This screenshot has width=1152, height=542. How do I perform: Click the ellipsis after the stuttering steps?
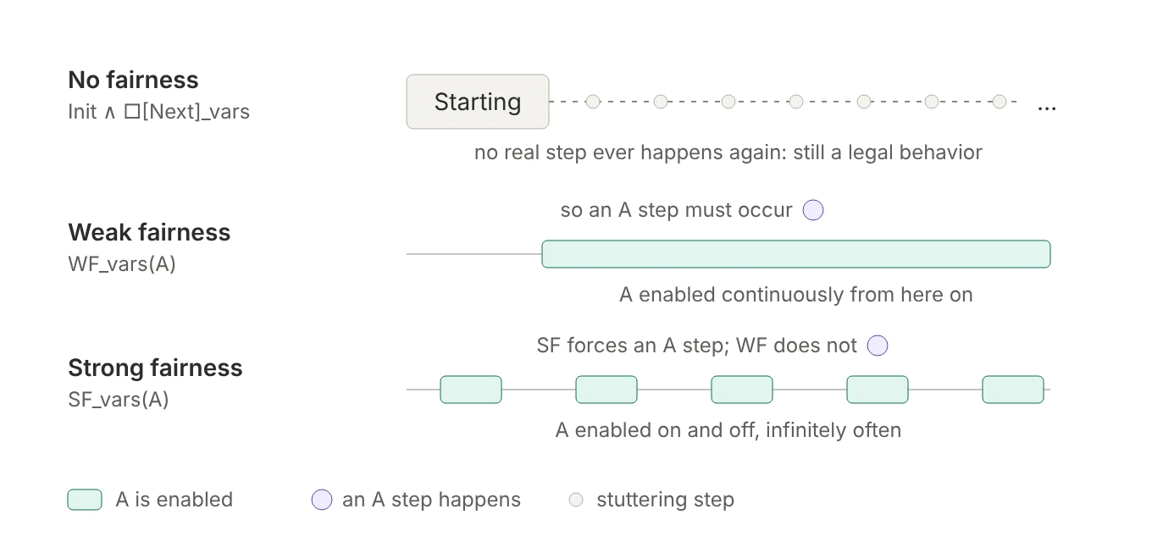pyautogui.click(x=1047, y=108)
